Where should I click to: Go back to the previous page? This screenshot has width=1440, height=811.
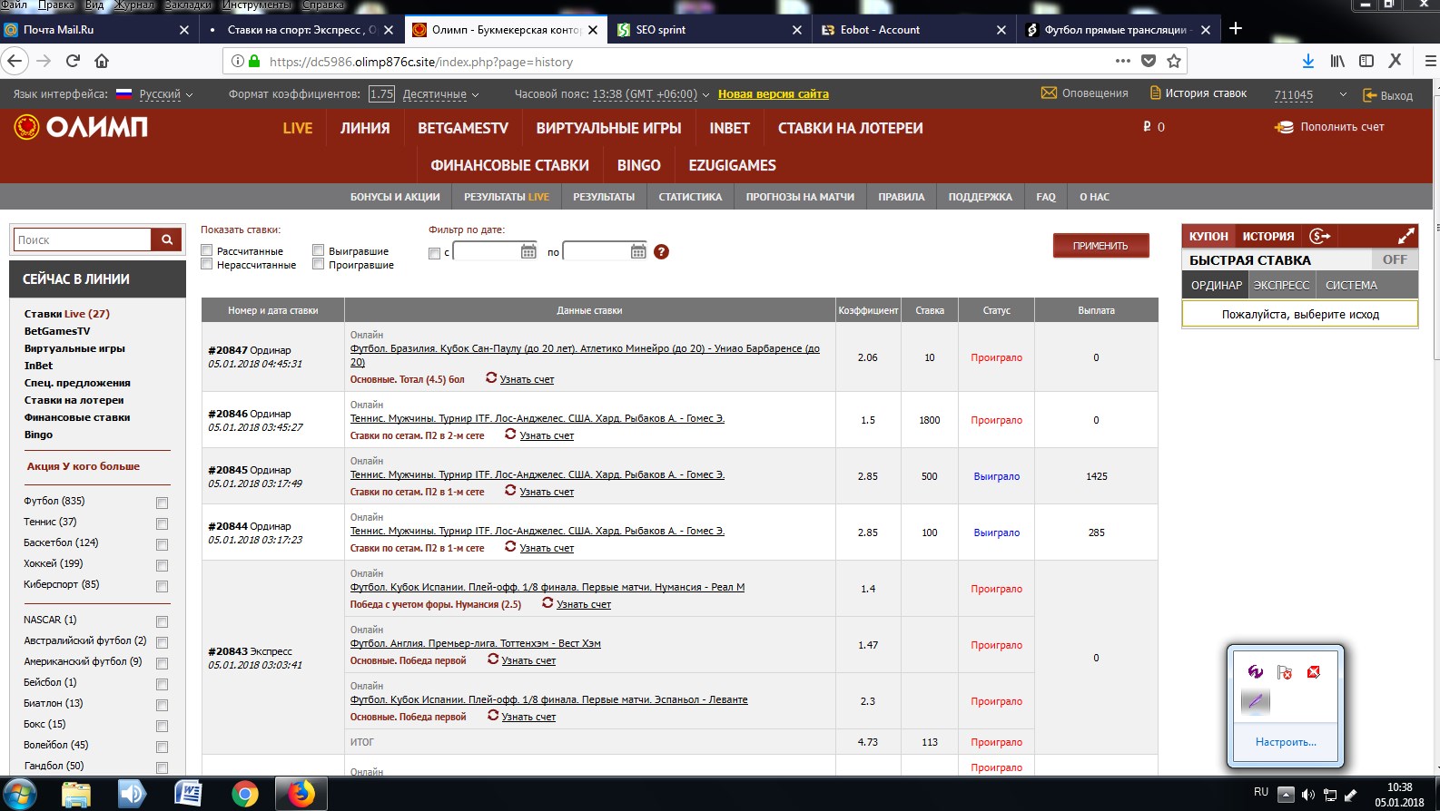coord(14,61)
